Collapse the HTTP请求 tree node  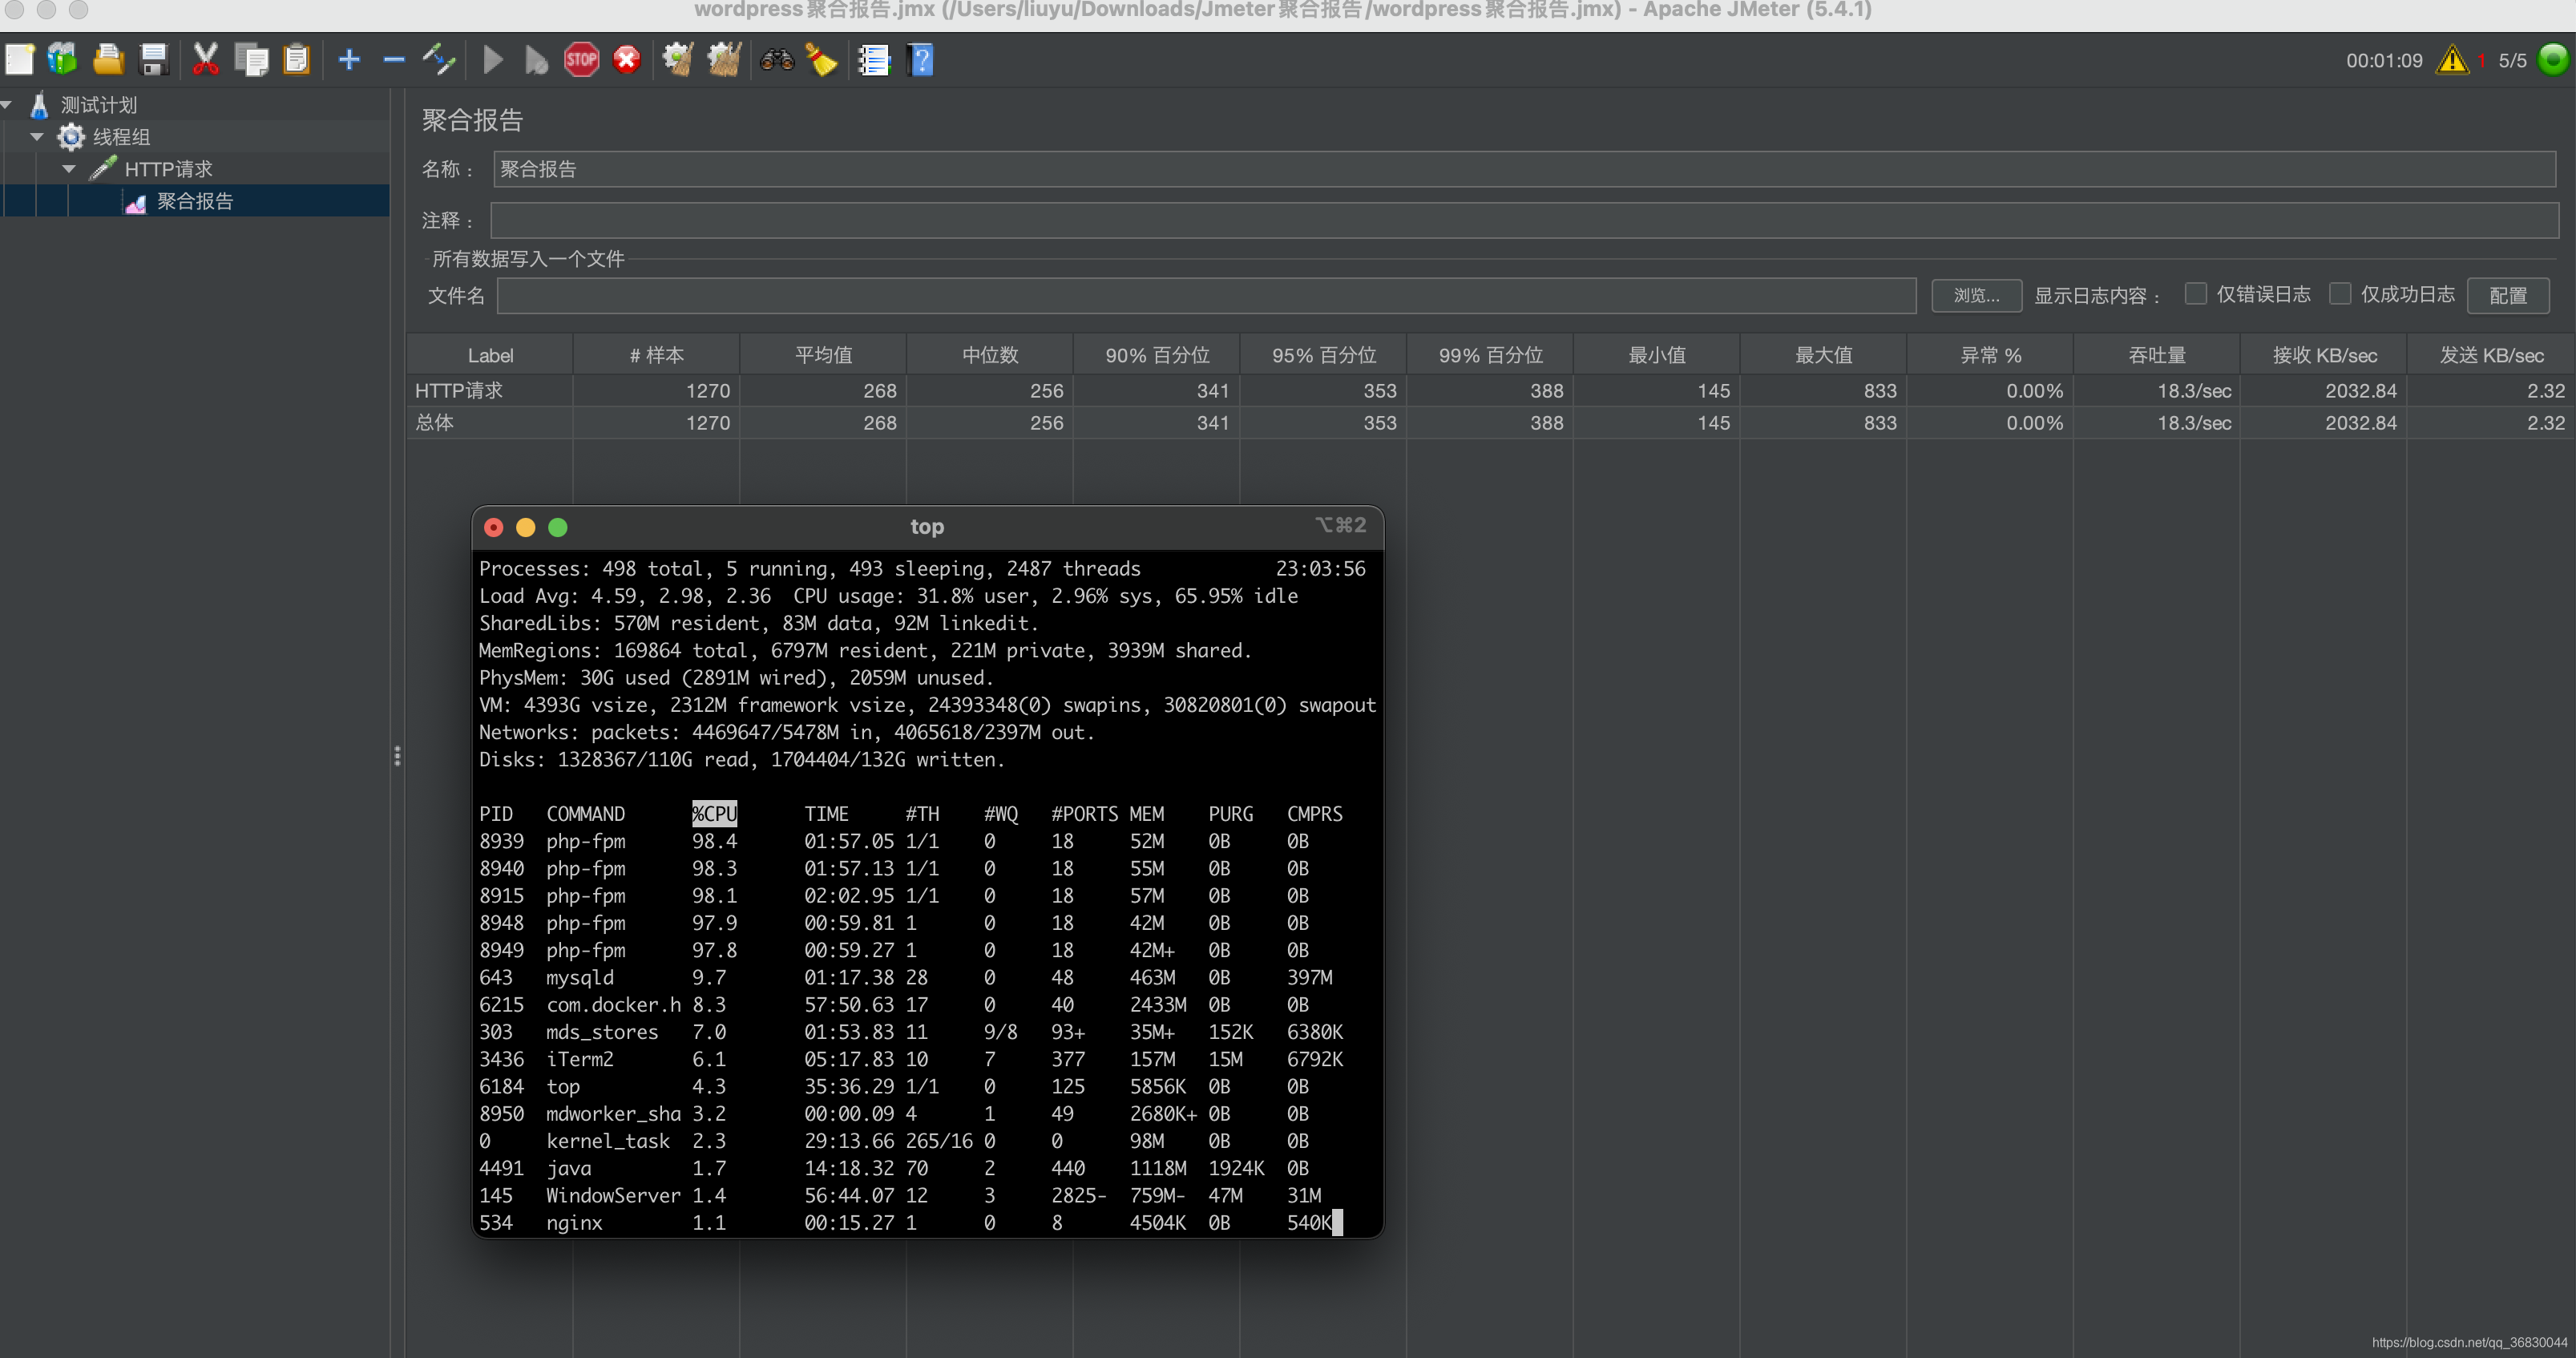click(69, 169)
